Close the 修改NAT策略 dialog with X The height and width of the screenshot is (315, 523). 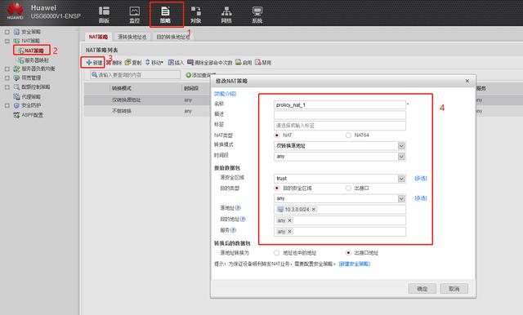tap(467, 81)
